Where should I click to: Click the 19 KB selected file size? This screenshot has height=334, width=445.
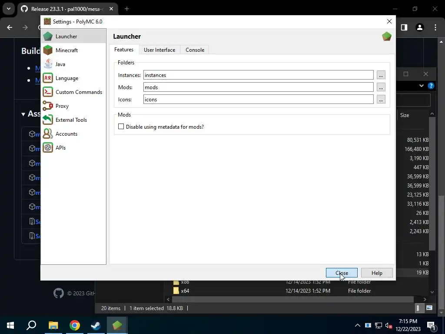pyautogui.click(x=422, y=272)
